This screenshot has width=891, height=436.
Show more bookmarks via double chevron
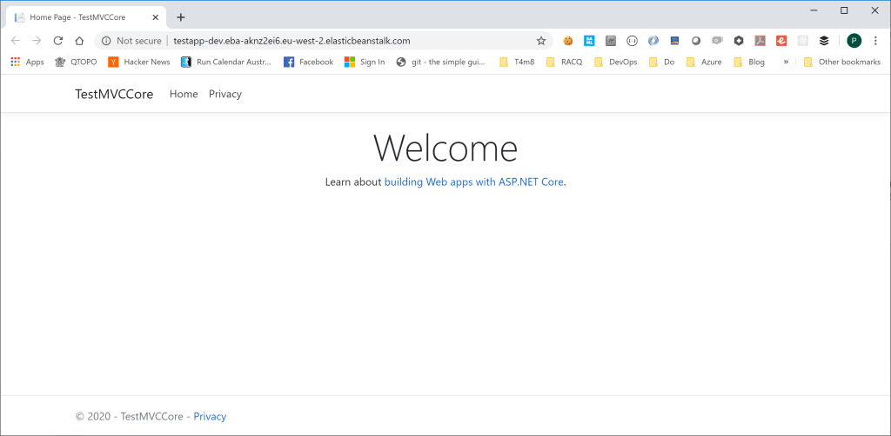[x=786, y=62]
